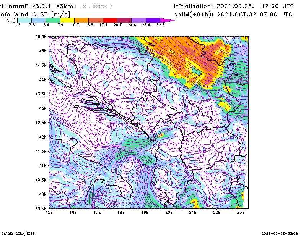Click the 19E longitude label

click(x=145, y=212)
